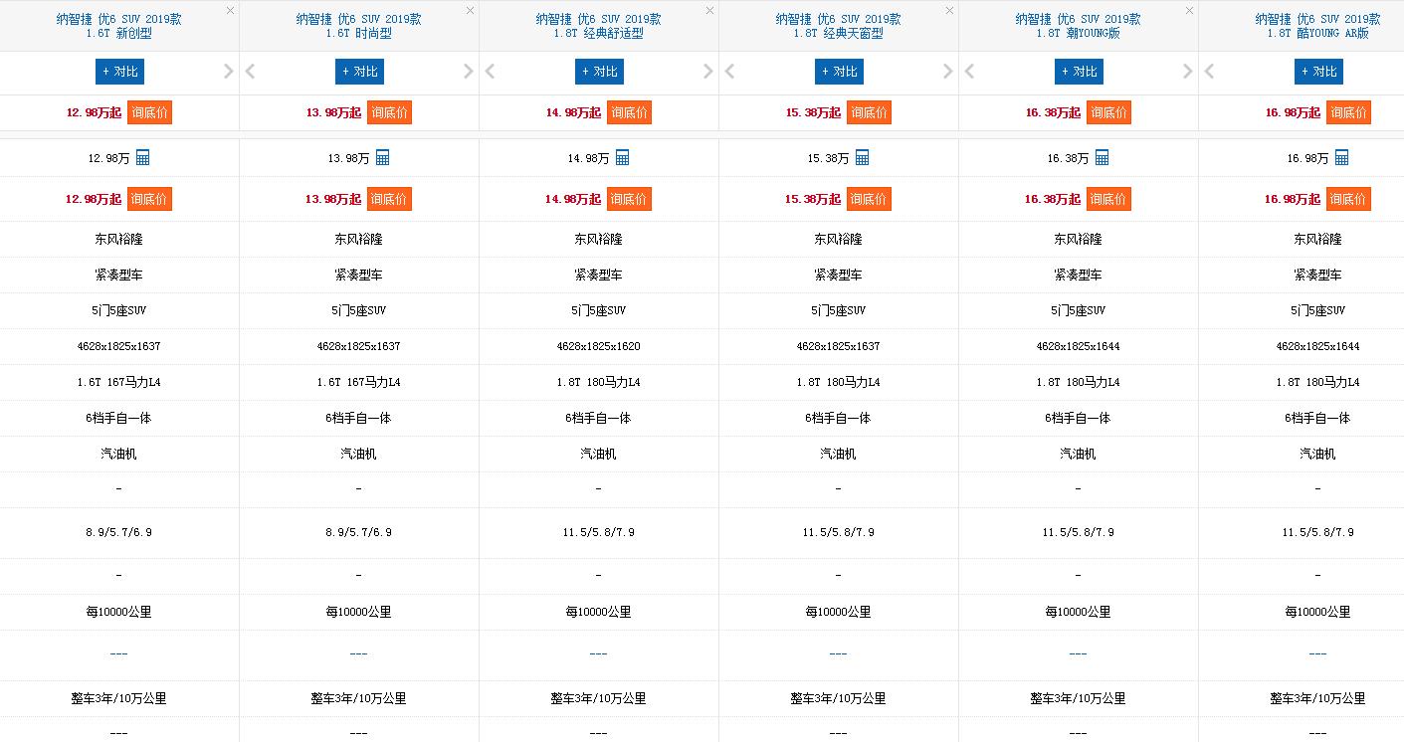This screenshot has width=1404, height=742.
Task: Open price calculator for 16.38万 model
Action: point(1102,157)
